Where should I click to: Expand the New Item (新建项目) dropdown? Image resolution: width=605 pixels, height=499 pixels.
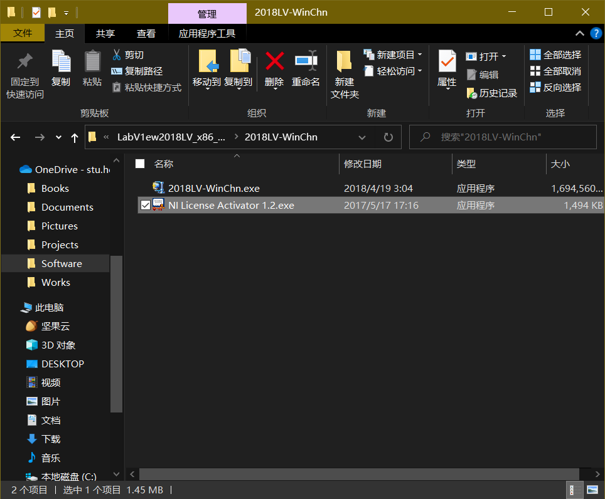[420, 55]
